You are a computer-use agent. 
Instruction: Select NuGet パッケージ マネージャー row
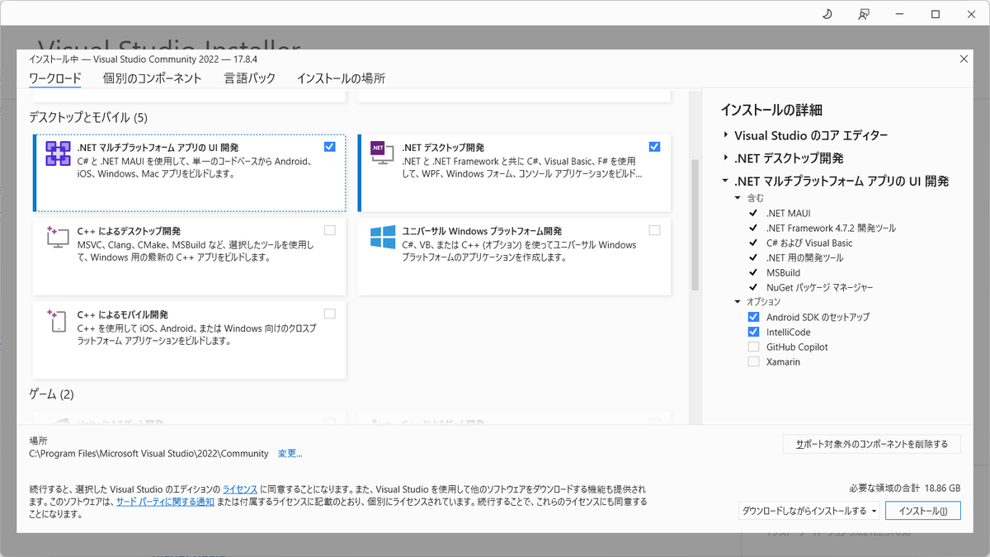(819, 287)
